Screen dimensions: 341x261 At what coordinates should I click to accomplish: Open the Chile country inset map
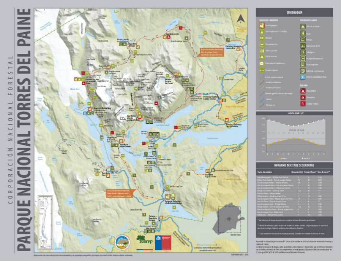click(x=45, y=222)
